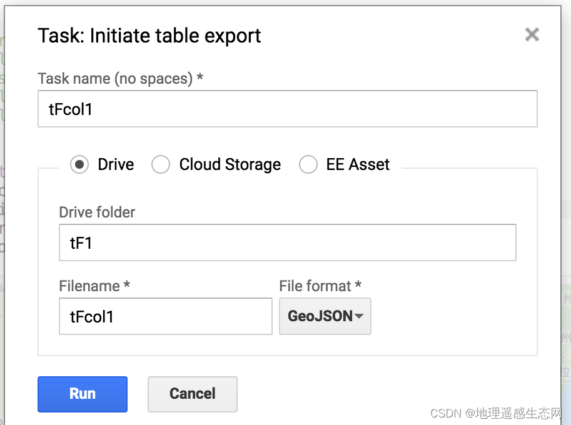Cancel the table export task

(193, 394)
